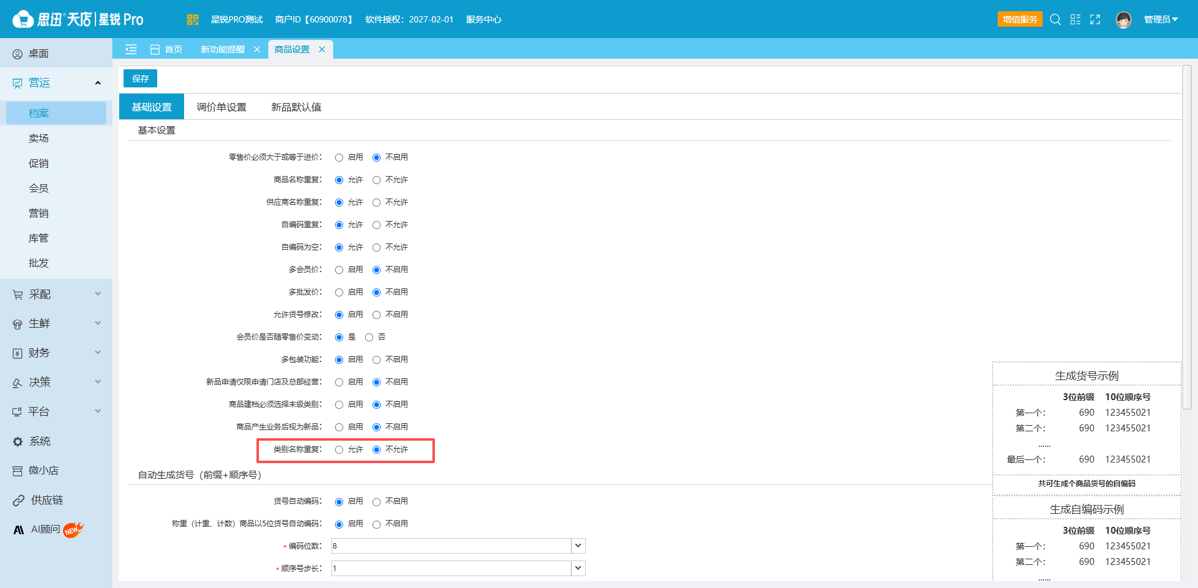Image resolution: width=1198 pixels, height=588 pixels.
Task: Click the 桌面 desktop icon in sidebar
Action: (17, 54)
